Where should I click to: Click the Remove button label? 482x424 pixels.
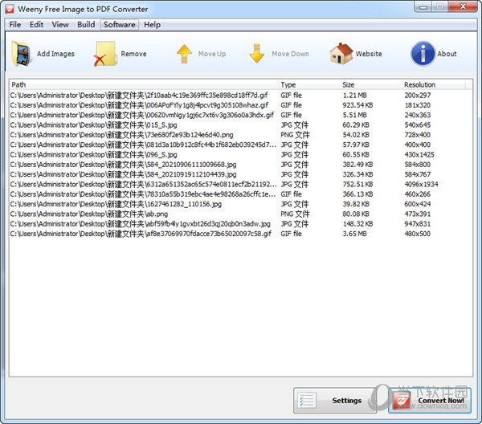click(x=133, y=54)
